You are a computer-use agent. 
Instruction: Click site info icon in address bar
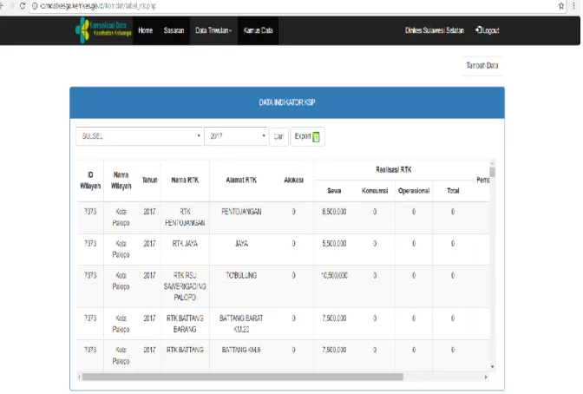click(35, 6)
